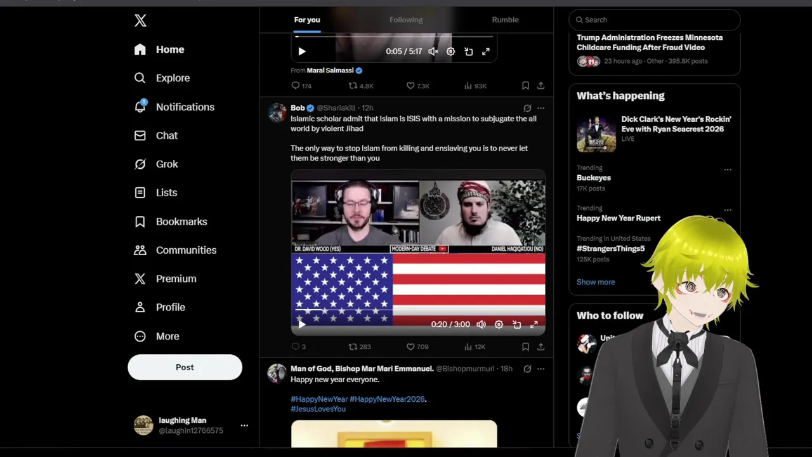Bookmark Bob's post

click(525, 347)
